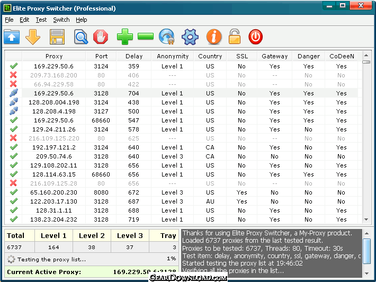Click the orange download arrow icon

coord(33,37)
